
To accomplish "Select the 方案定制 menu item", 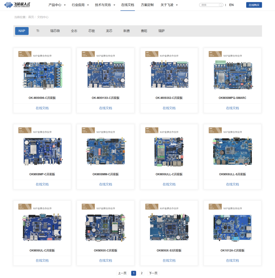I will pyautogui.click(x=147, y=5).
